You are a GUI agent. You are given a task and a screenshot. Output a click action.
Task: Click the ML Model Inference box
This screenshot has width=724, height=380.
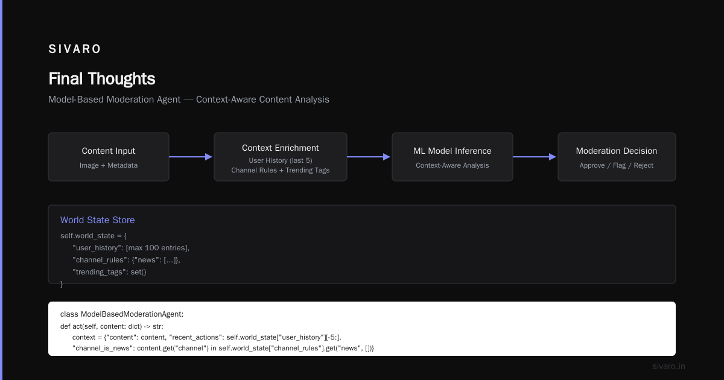point(453,157)
